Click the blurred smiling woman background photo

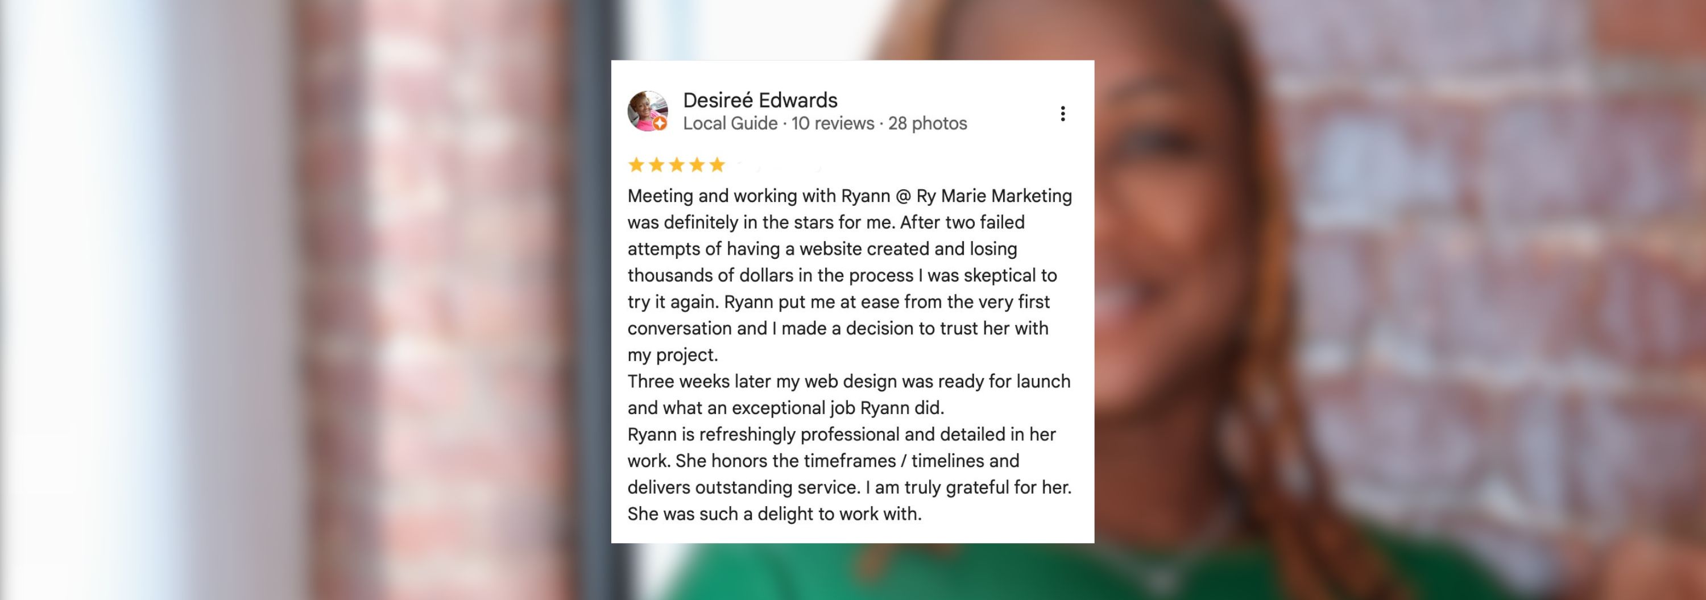[x=1324, y=265]
